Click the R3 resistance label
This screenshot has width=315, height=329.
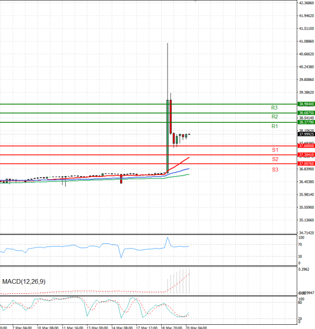click(274, 108)
